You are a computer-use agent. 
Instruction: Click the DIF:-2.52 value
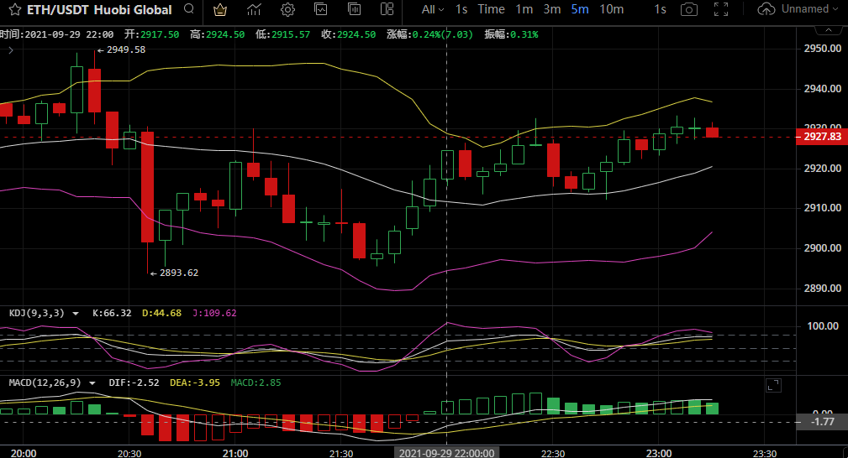[x=134, y=383]
